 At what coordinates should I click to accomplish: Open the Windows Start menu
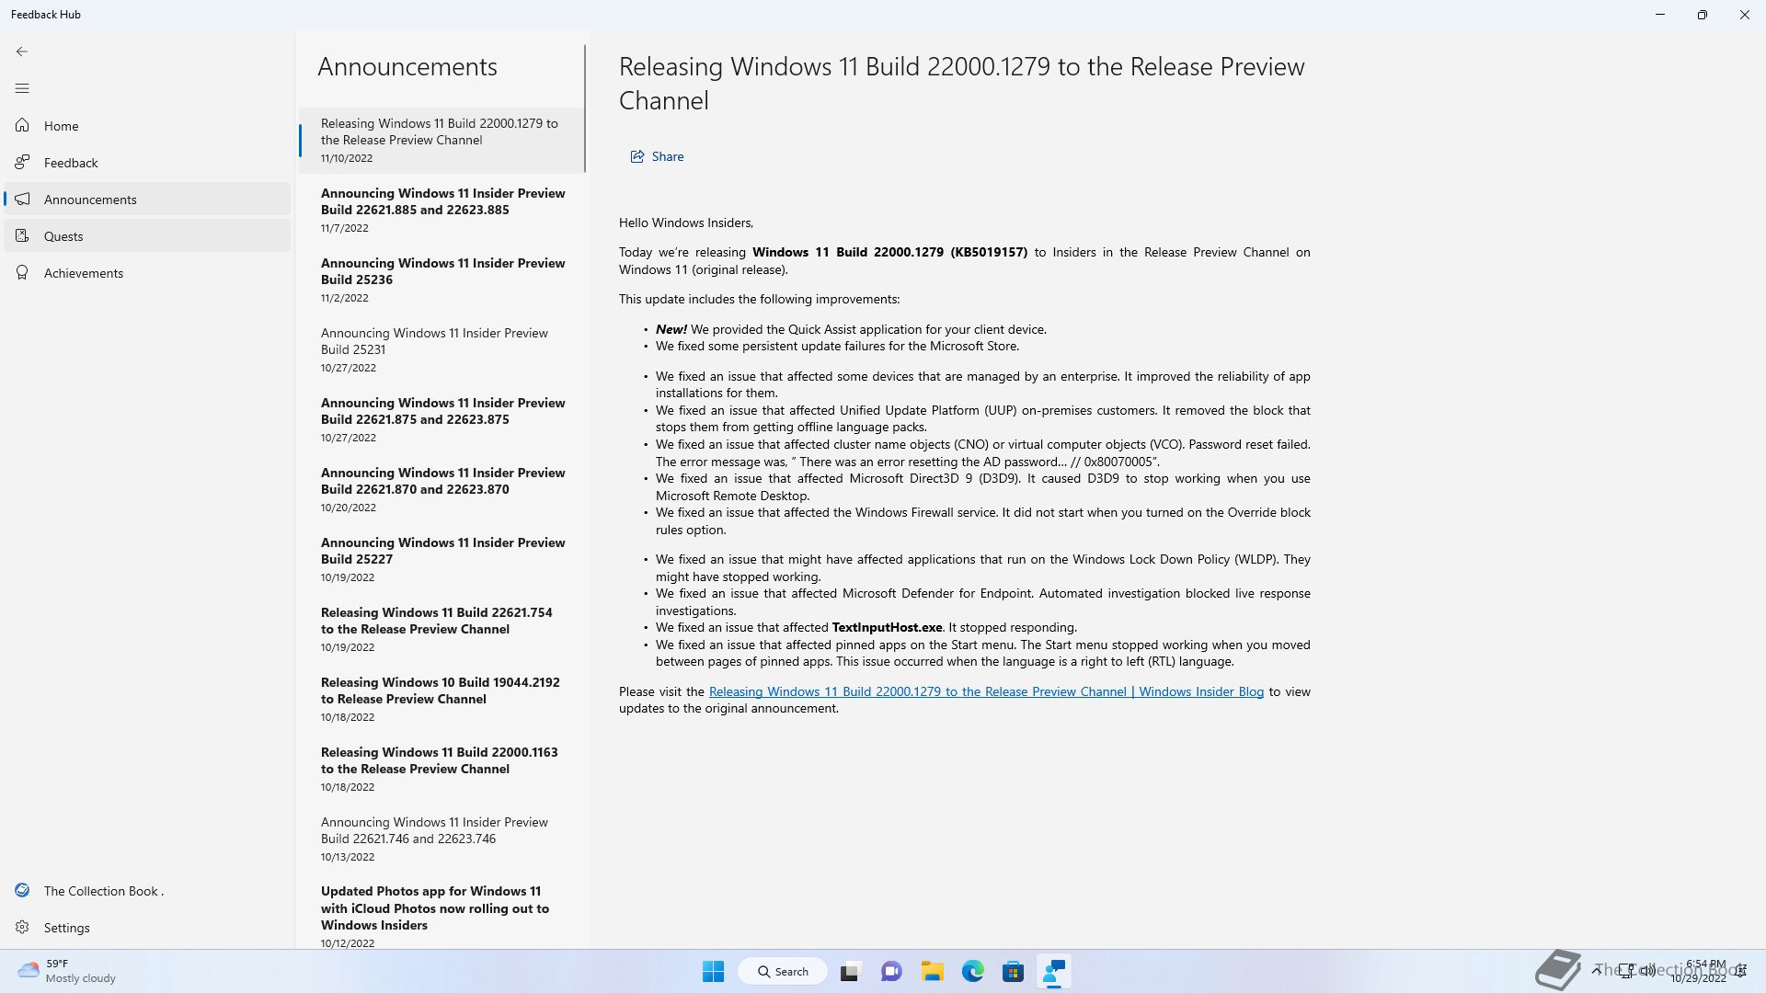click(x=713, y=971)
